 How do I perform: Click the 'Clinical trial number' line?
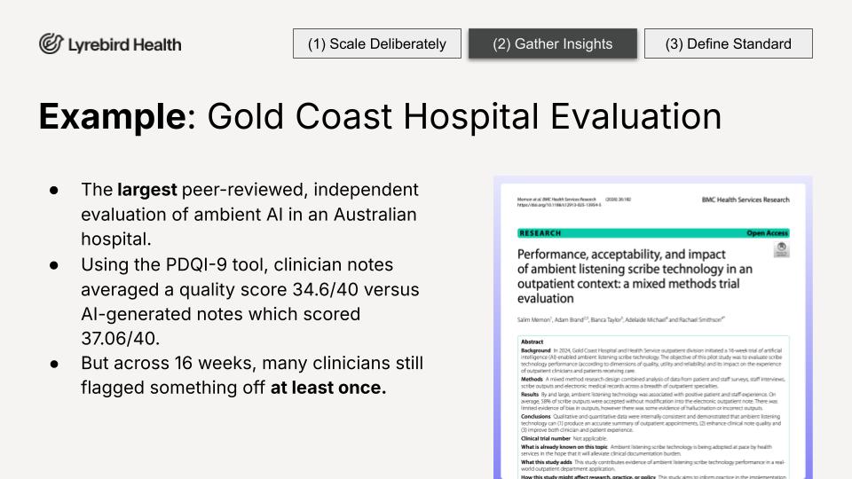(x=564, y=438)
